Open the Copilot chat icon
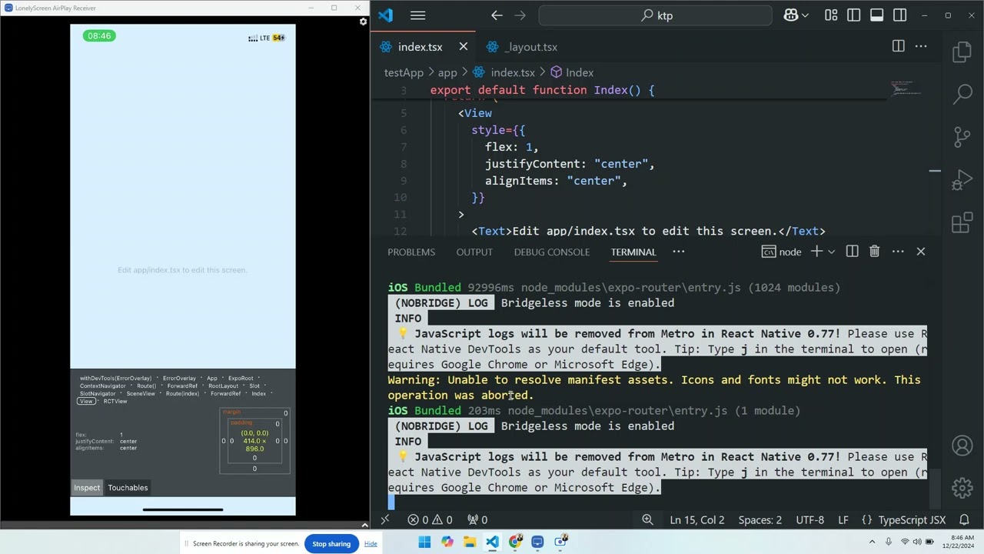 (790, 15)
